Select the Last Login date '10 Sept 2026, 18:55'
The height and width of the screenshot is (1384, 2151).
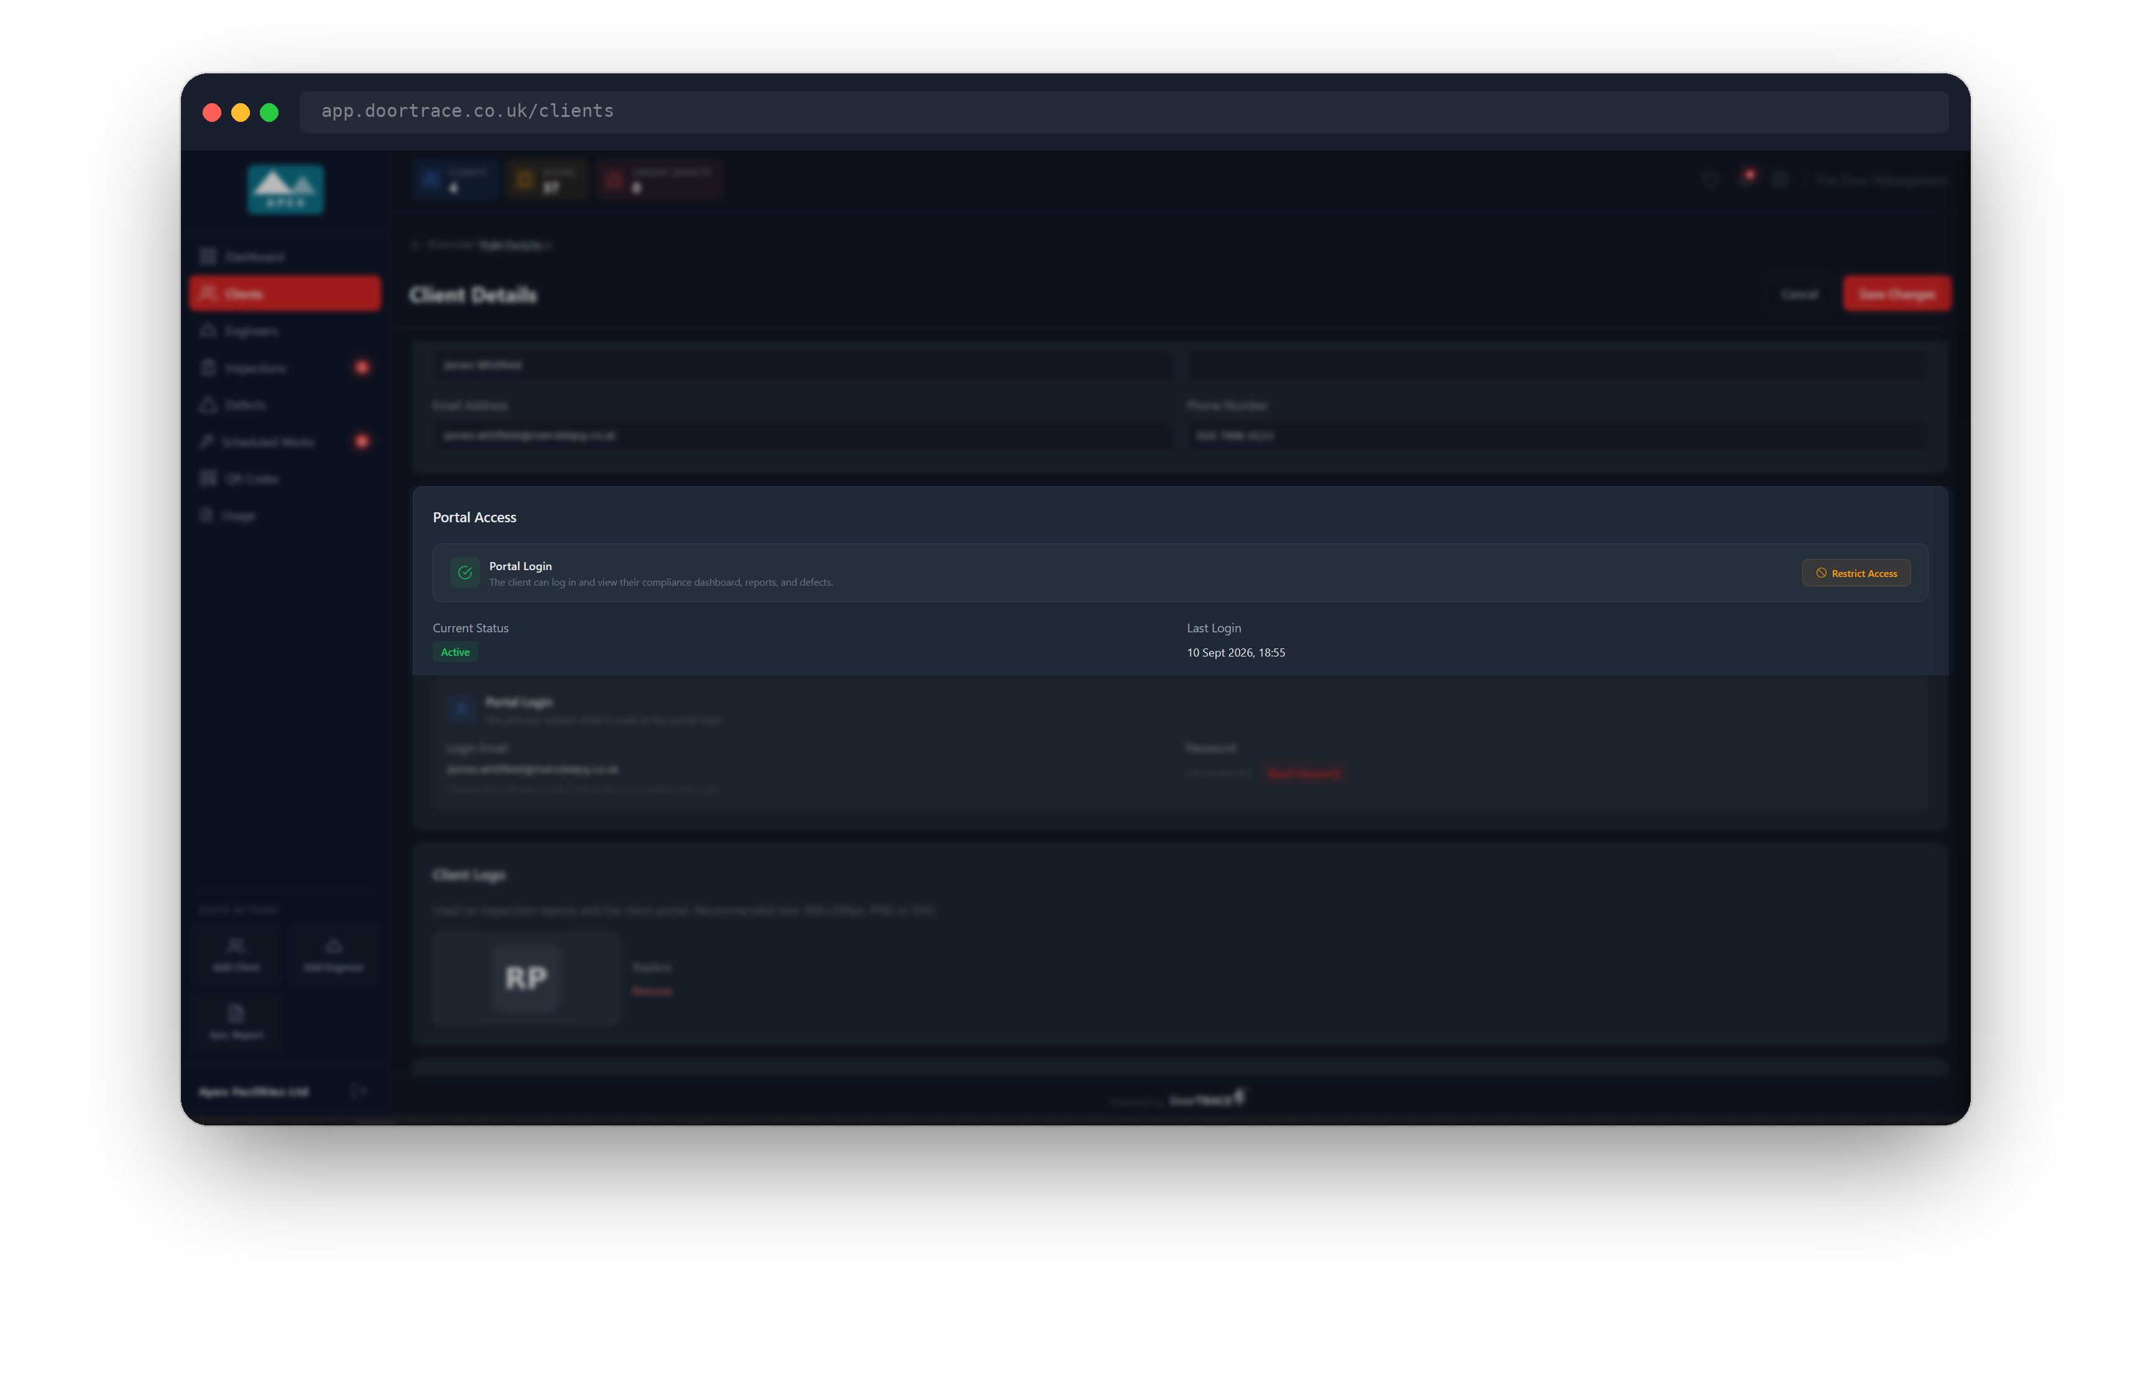tap(1235, 652)
